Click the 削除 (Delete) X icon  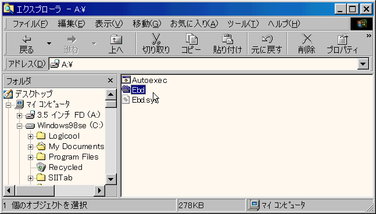[306, 39]
